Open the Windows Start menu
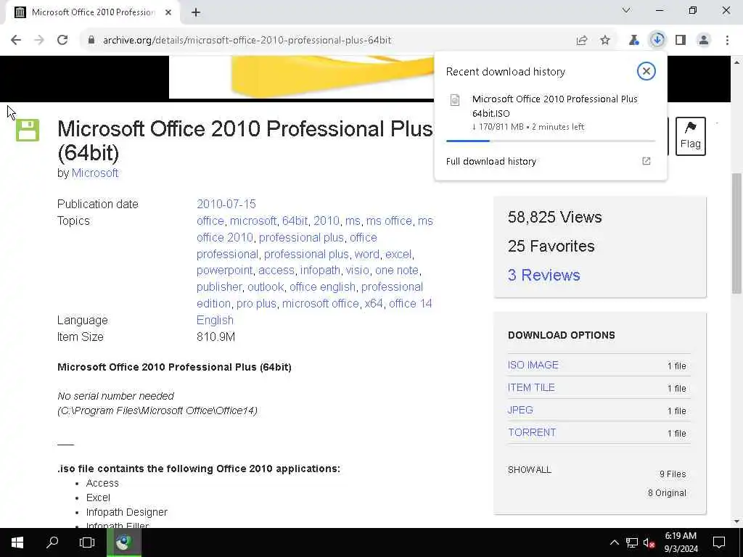Viewport: 743px width, 557px height. (x=17, y=542)
